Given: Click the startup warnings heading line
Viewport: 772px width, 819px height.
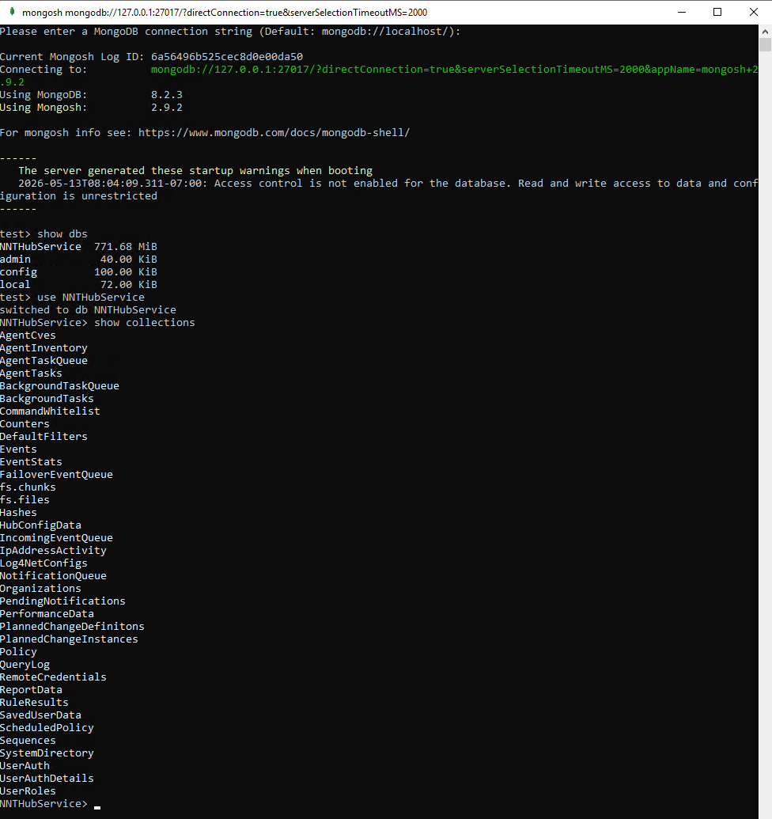Looking at the screenshot, I should tap(195, 171).
